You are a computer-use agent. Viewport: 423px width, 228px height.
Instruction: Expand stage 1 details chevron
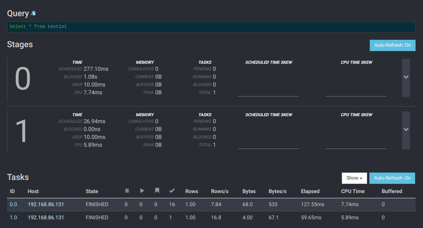coord(406,130)
